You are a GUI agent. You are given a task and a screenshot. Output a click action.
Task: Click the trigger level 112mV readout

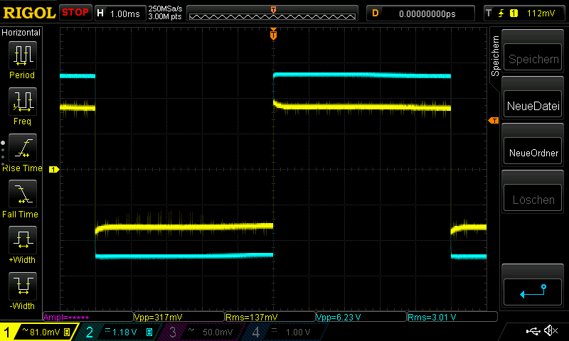[x=541, y=13]
